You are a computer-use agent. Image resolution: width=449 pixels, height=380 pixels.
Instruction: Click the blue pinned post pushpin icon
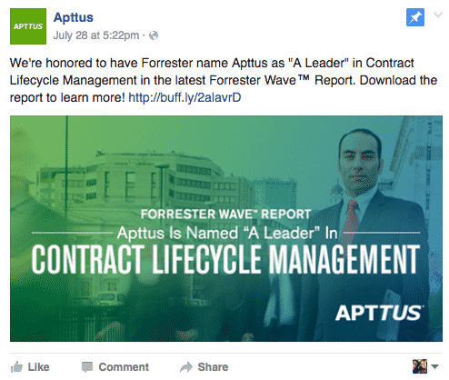[415, 17]
